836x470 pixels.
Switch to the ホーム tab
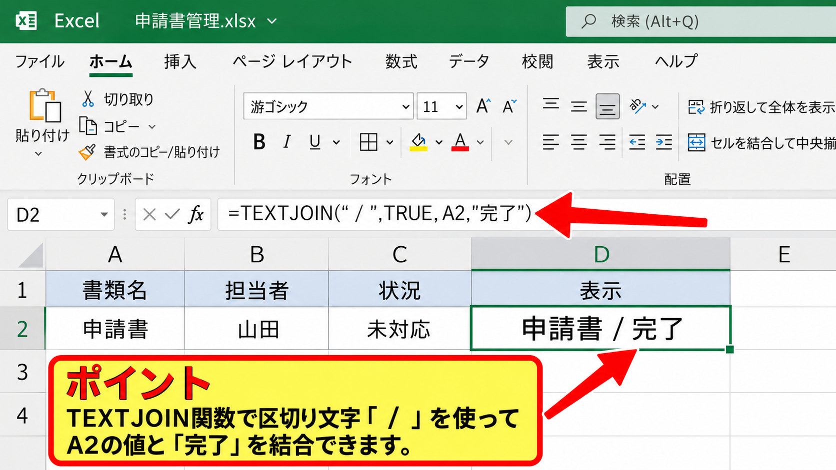pyautogui.click(x=110, y=61)
